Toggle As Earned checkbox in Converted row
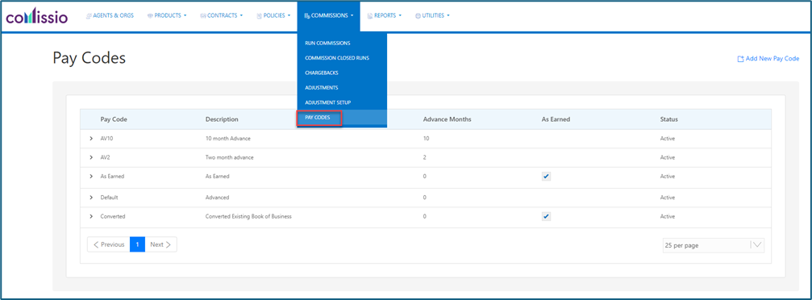 click(x=547, y=216)
